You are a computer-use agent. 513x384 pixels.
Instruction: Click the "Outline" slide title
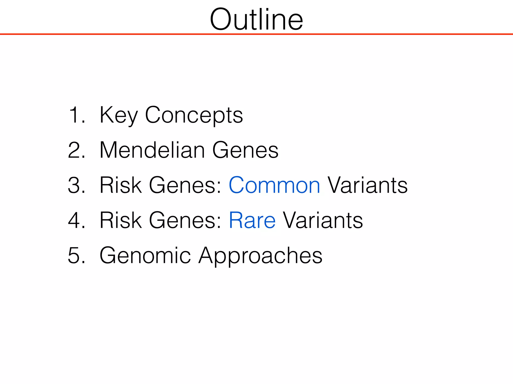pos(256,19)
